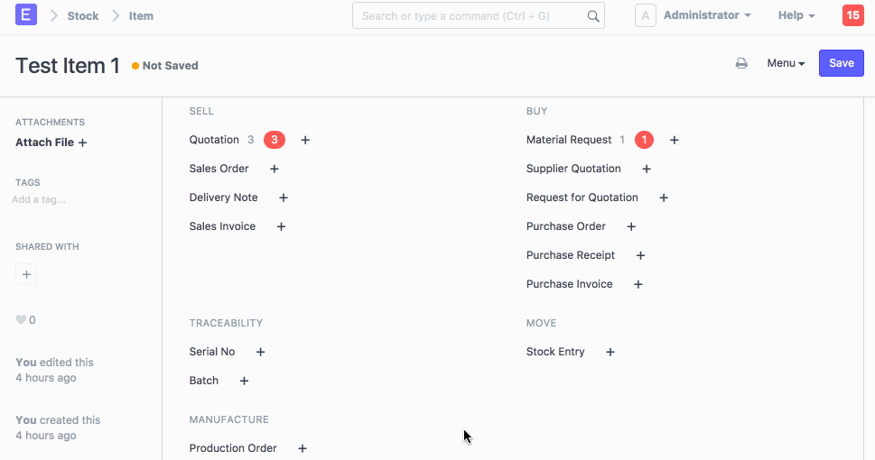Click plus icon beside Stock Entry

click(x=610, y=352)
